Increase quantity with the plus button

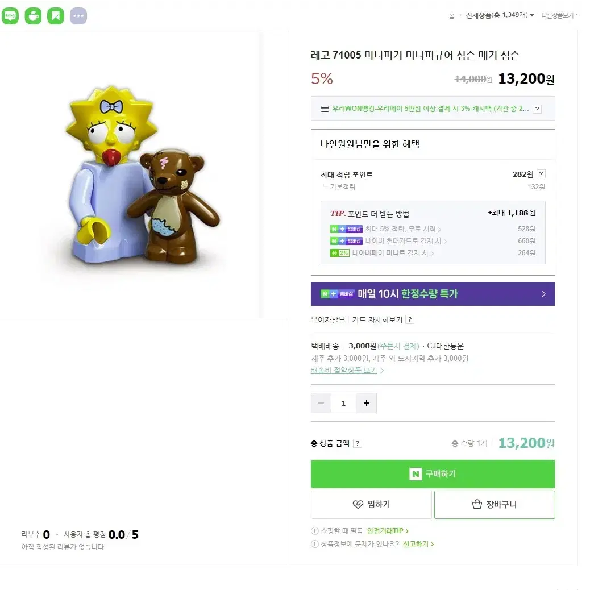[367, 403]
